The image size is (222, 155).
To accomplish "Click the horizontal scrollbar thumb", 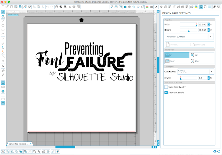I will pyautogui.click(x=65, y=147).
